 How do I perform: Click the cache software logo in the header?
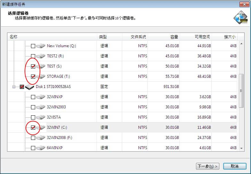(x=240, y=18)
